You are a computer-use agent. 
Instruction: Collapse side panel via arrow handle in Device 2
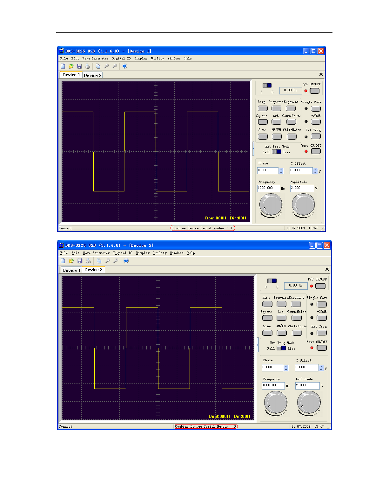(258, 345)
